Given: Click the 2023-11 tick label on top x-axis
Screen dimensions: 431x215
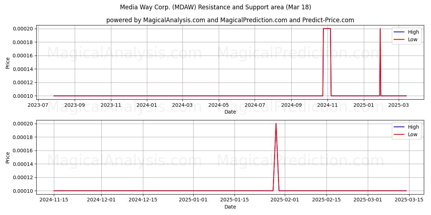Looking at the screenshot, I should click(x=111, y=105).
